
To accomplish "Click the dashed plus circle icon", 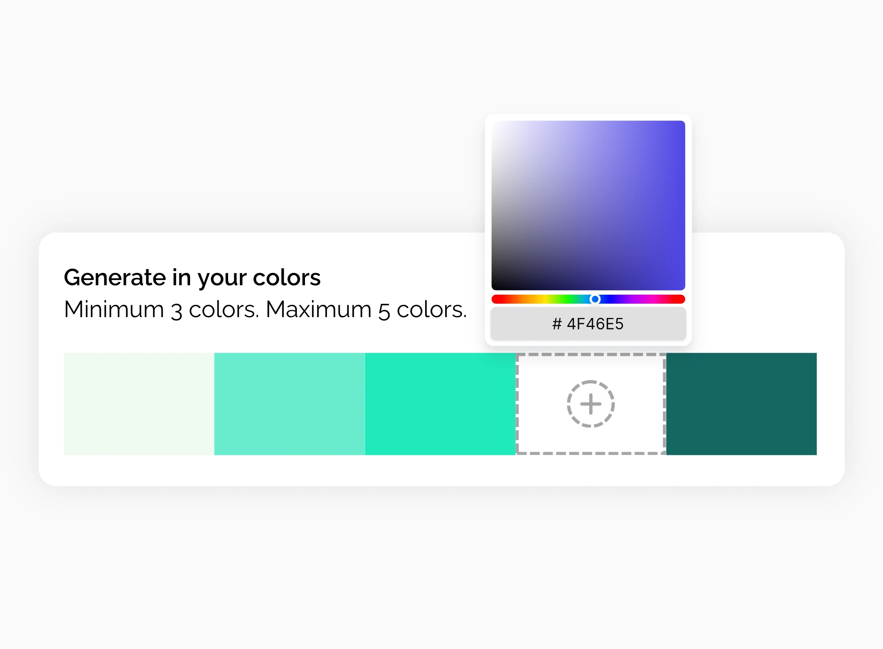I will click(590, 404).
